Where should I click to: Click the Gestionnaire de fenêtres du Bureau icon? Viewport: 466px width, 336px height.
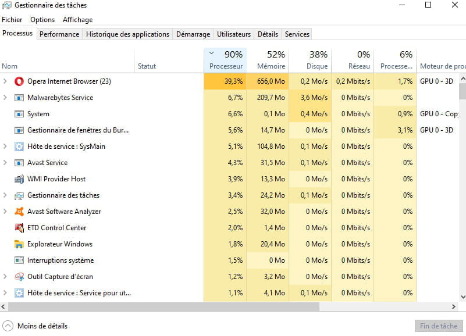(x=19, y=130)
